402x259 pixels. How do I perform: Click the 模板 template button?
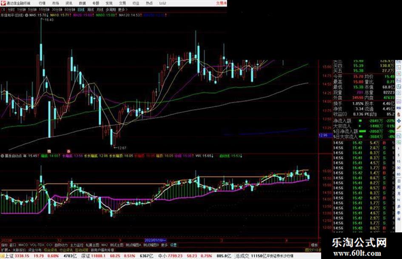(x=314, y=245)
